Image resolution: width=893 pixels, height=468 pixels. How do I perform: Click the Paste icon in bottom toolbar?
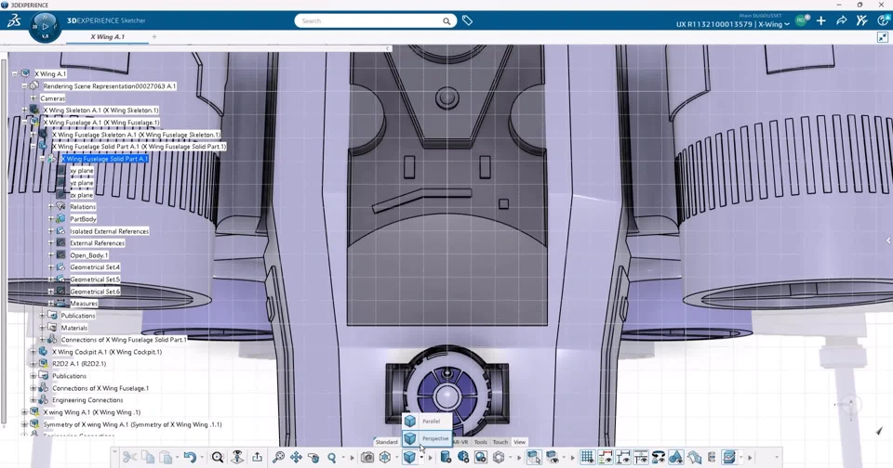(166, 457)
